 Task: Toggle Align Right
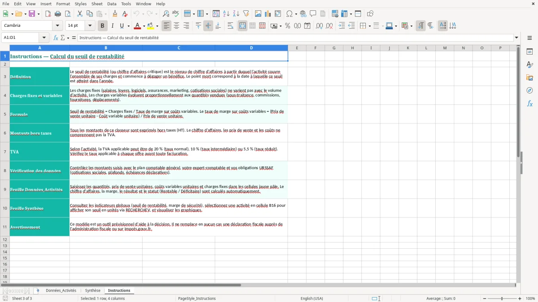point(186,26)
